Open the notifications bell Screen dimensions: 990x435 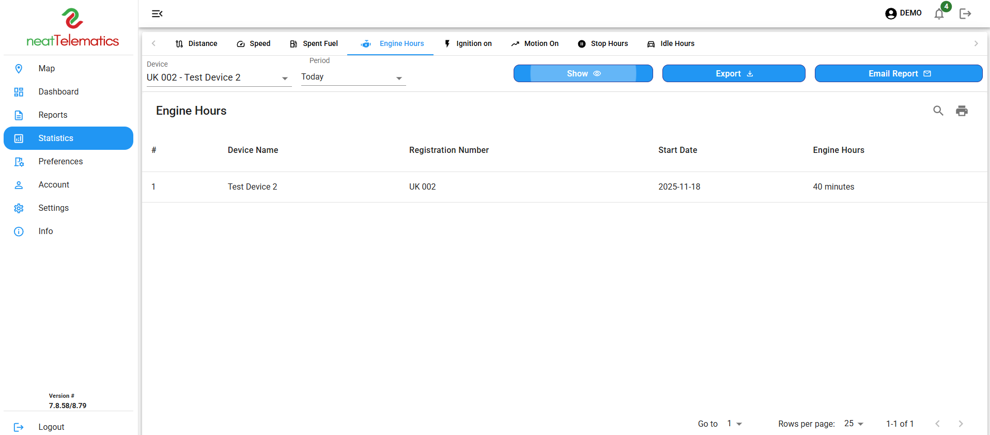tap(939, 14)
